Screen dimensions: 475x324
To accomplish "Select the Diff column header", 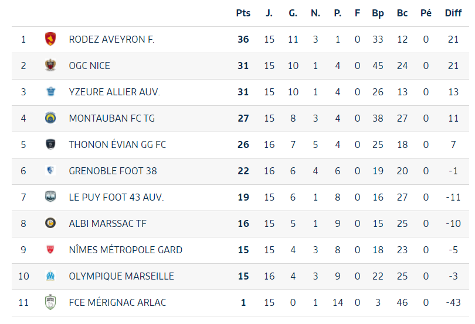I will click(453, 13).
